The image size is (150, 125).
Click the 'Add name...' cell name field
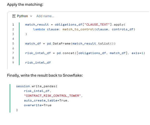click(45, 16)
